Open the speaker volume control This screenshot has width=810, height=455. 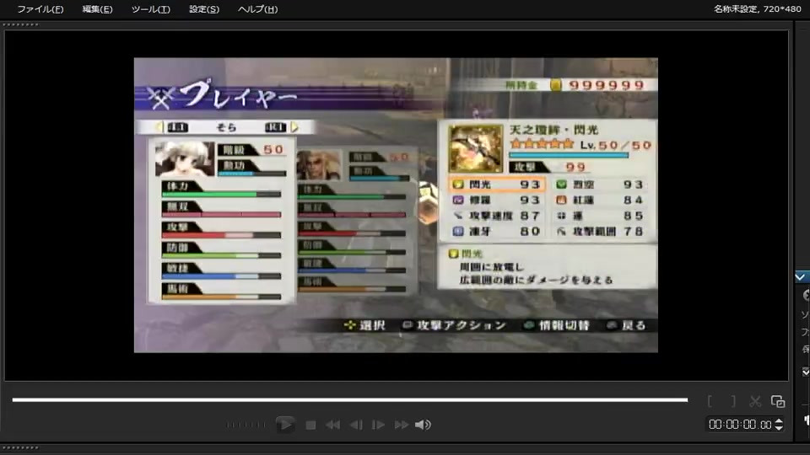click(x=423, y=425)
